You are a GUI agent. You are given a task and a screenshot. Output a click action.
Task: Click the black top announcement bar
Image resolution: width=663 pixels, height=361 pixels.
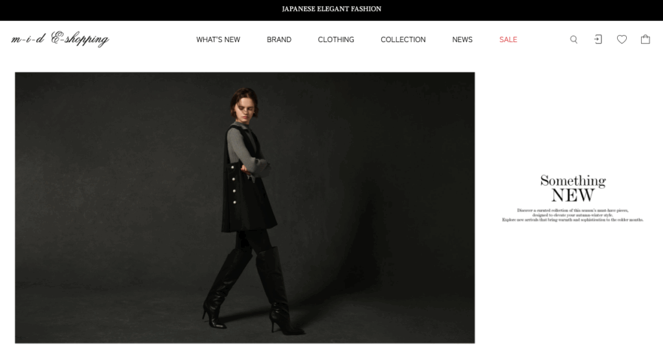pos(331,10)
